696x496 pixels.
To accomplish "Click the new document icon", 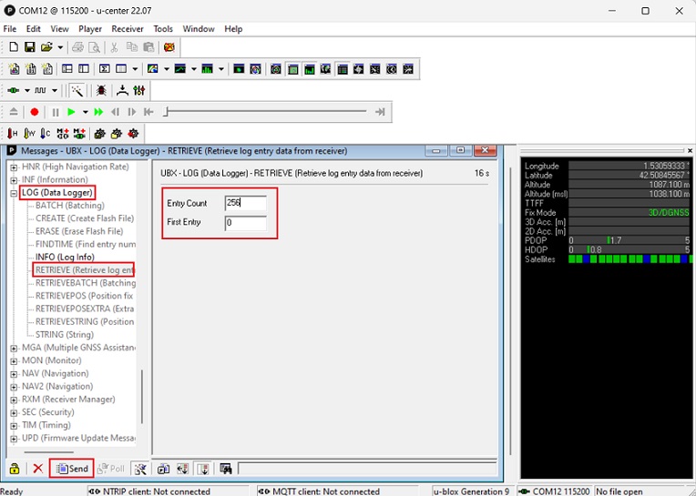I will (14, 47).
